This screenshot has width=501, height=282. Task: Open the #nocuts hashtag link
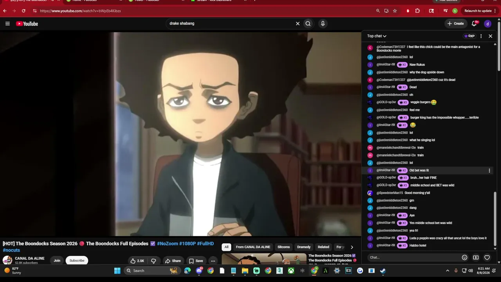click(11, 250)
